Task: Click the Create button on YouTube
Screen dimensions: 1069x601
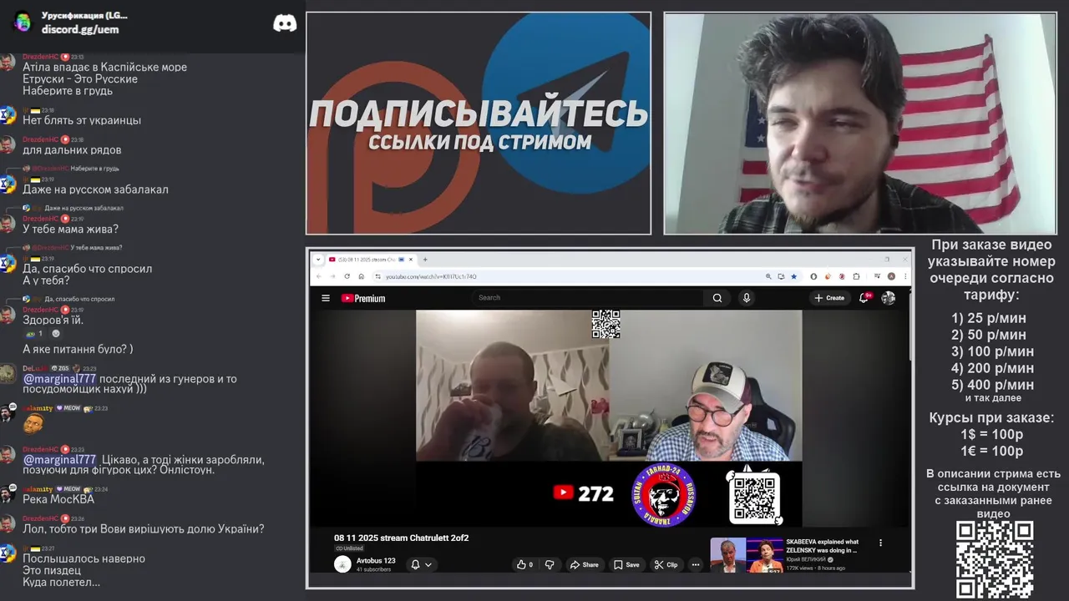Action: click(829, 298)
